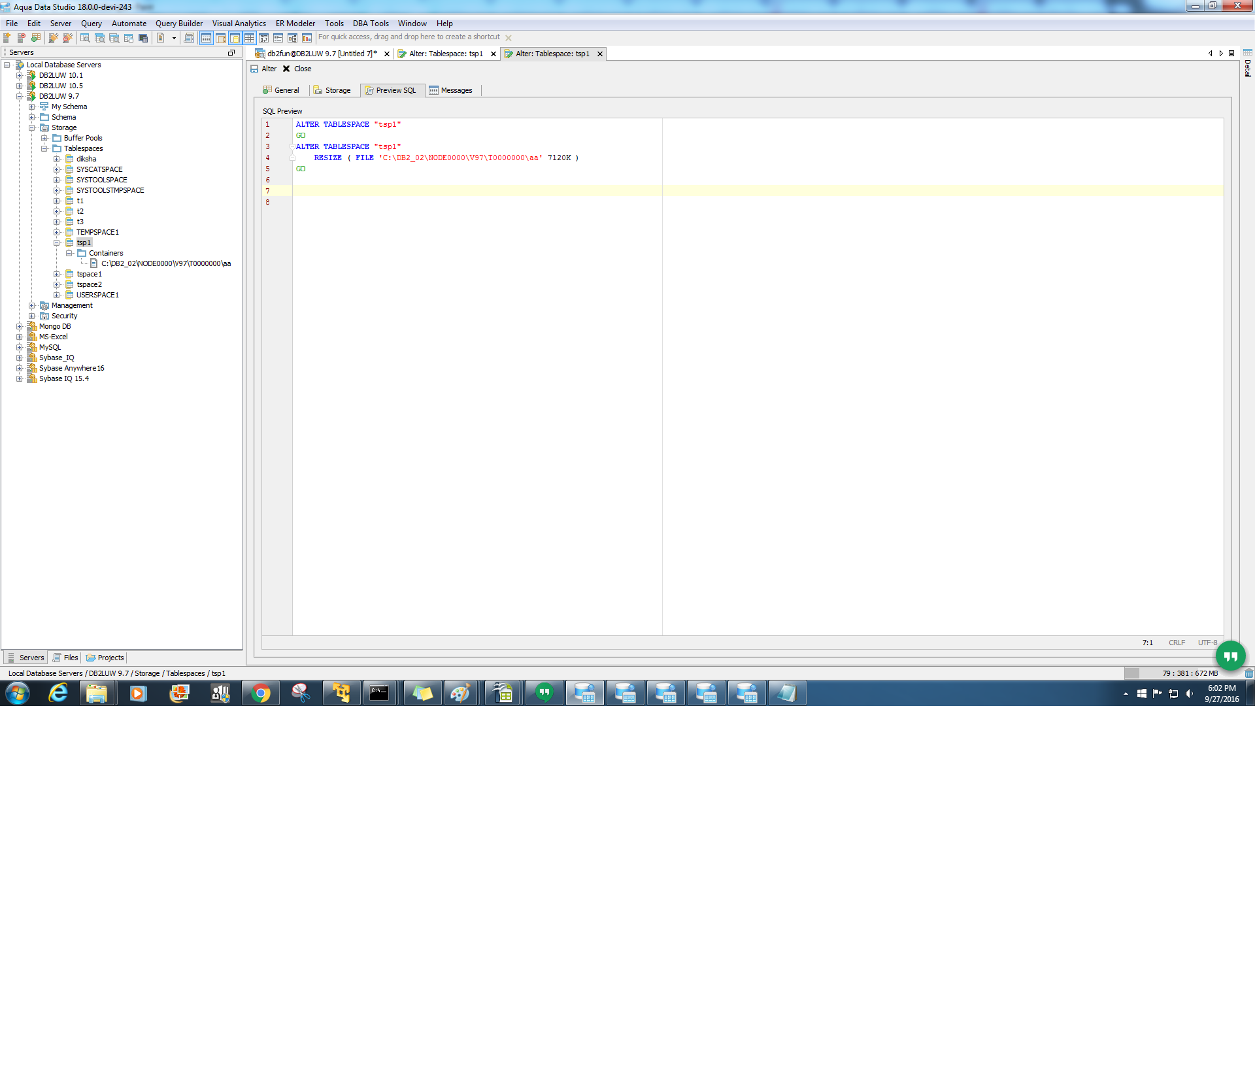The height and width of the screenshot is (1089, 1255).
Task: Switch to the Projects bottom tab
Action: click(105, 658)
